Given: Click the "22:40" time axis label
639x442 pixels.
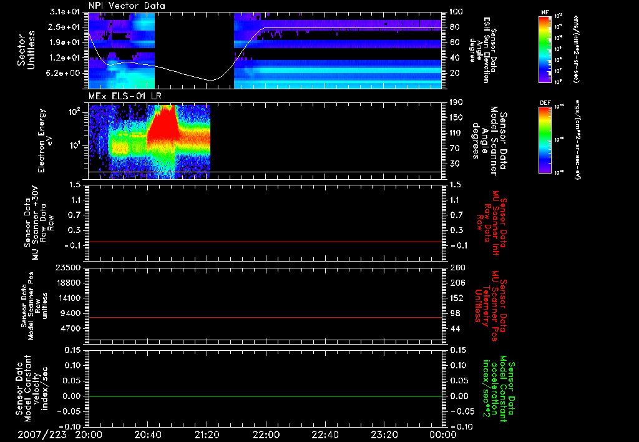Looking at the screenshot, I should 324,435.
